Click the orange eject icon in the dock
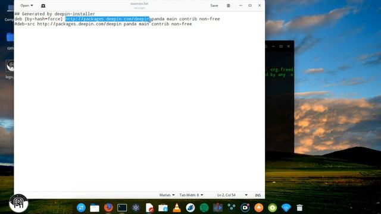Image resolution: width=381 pixels, height=214 pixels. (x=258, y=207)
